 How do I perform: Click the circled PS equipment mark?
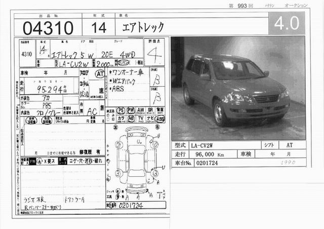tap(121, 109)
